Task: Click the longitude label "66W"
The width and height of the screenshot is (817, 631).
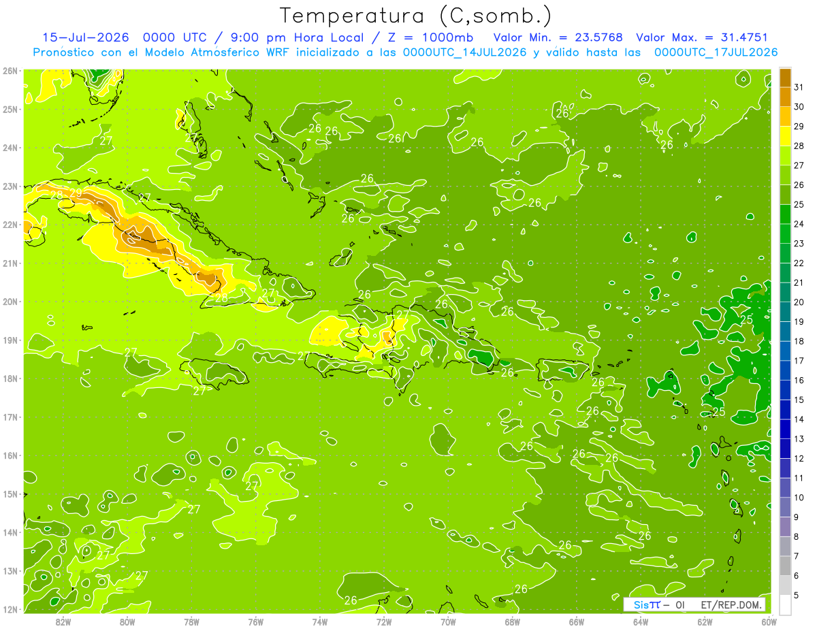Action: [x=577, y=621]
